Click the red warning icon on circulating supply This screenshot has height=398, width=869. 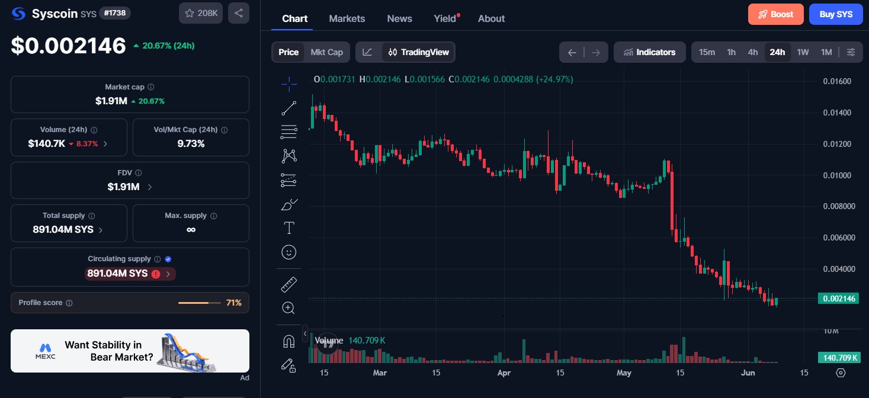click(156, 274)
